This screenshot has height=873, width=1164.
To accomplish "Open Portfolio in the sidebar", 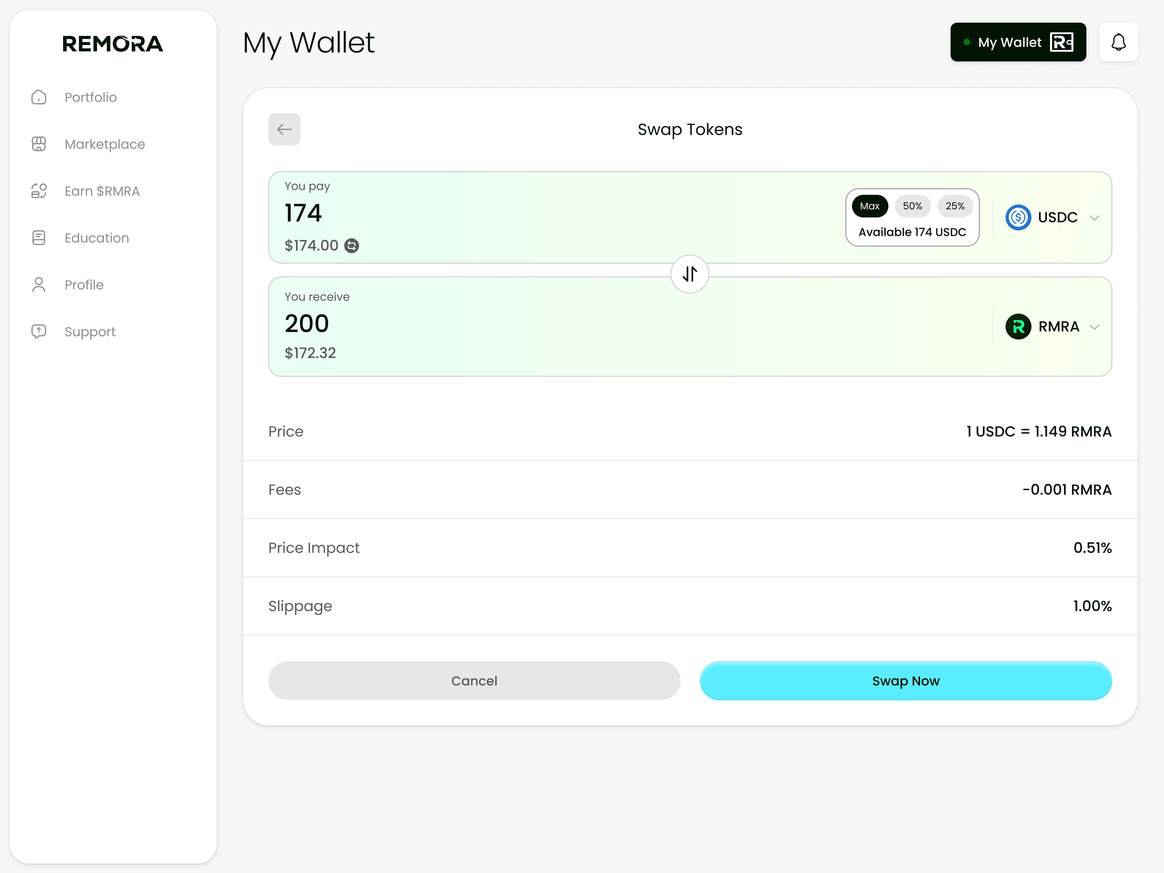I will click(x=91, y=97).
